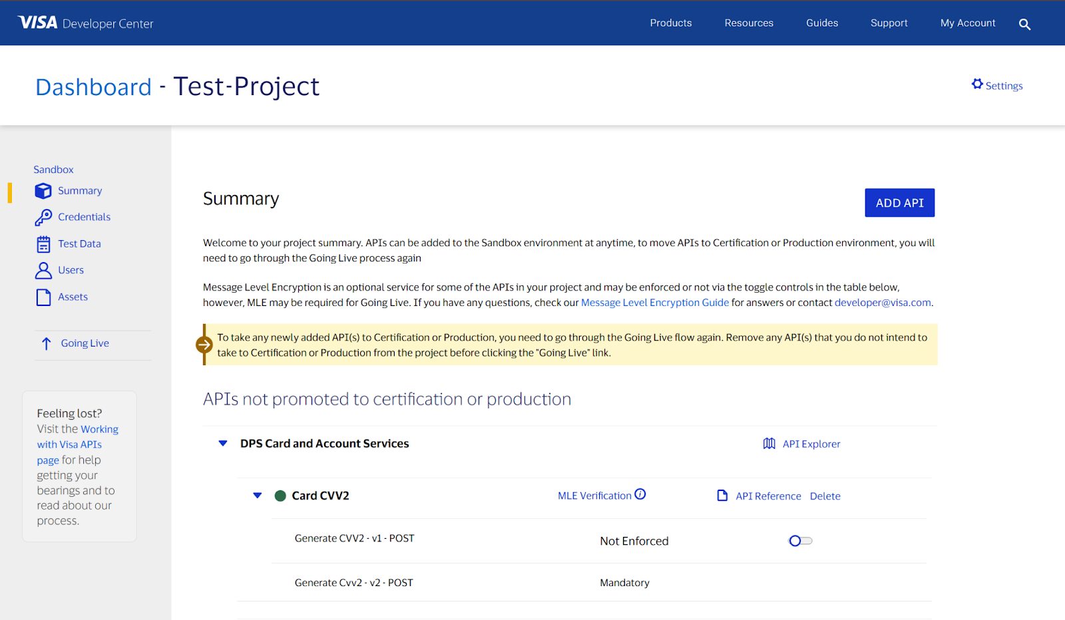Image resolution: width=1065 pixels, height=620 pixels.
Task: Open the Message Level Encryption Guide link
Action: [x=655, y=303]
